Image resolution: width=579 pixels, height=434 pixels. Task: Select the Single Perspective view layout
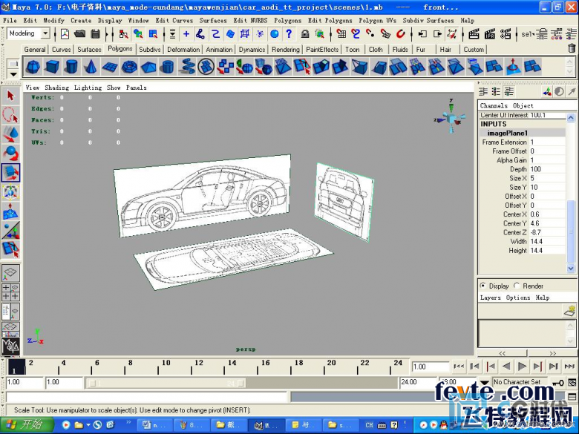[10, 272]
